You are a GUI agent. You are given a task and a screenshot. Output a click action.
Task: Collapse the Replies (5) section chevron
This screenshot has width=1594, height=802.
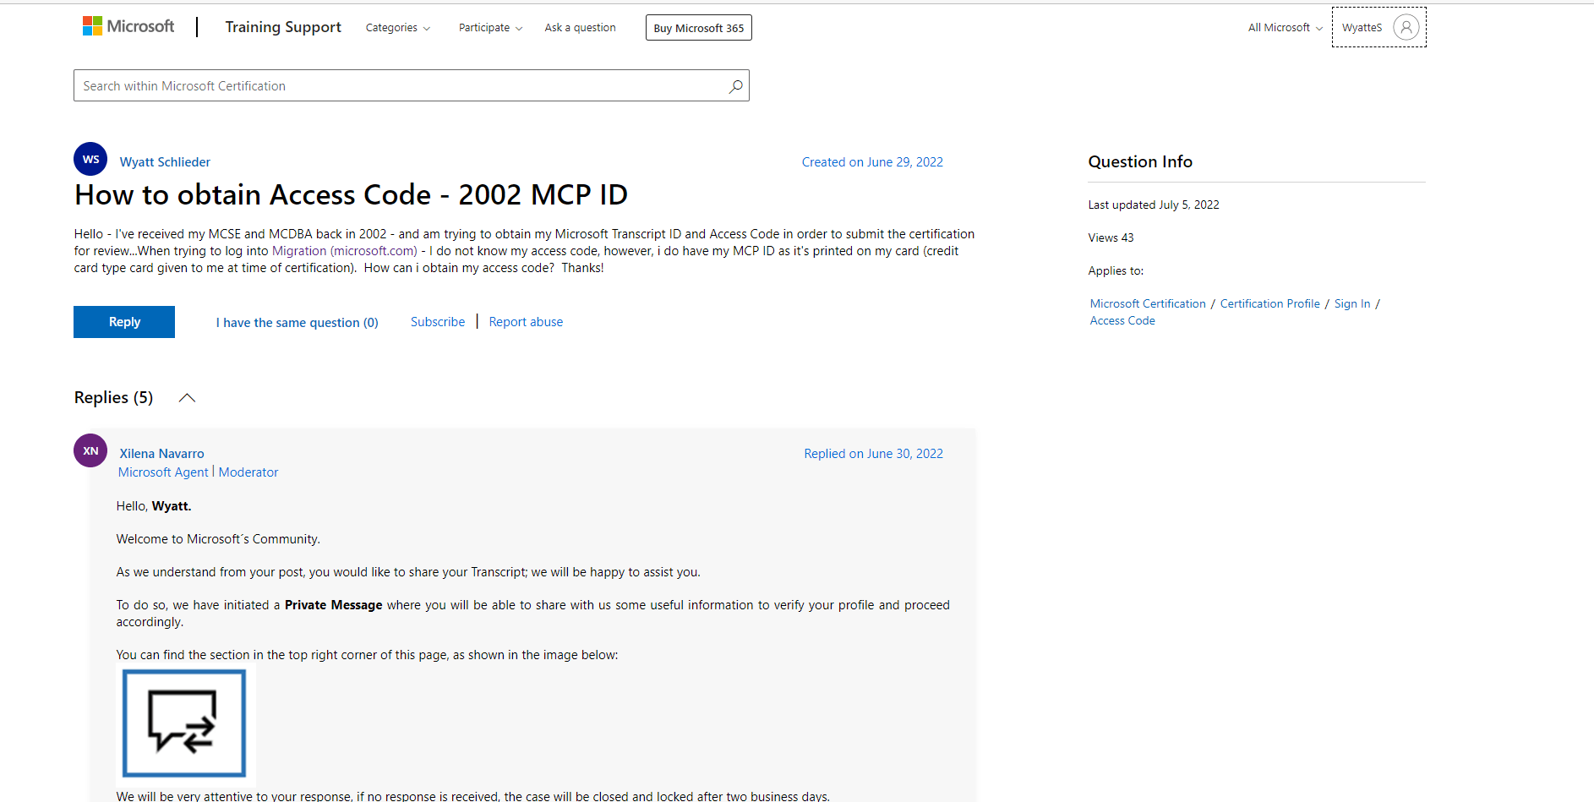pos(188,398)
